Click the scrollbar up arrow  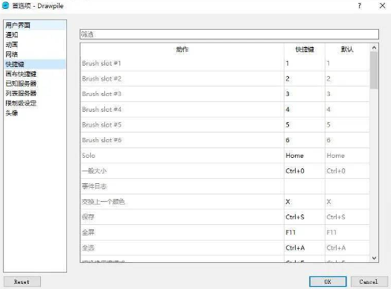tap(374, 48)
